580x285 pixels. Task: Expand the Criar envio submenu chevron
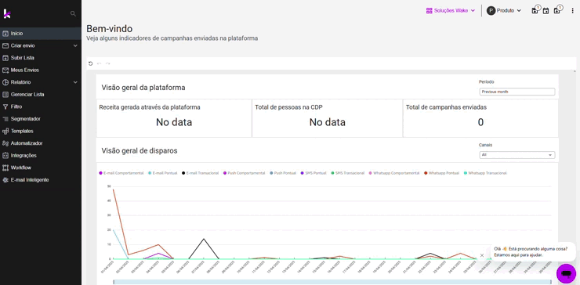[75, 46]
